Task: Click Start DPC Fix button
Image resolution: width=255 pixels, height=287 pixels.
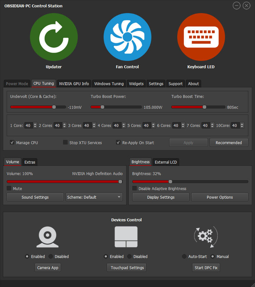Action: point(206,268)
